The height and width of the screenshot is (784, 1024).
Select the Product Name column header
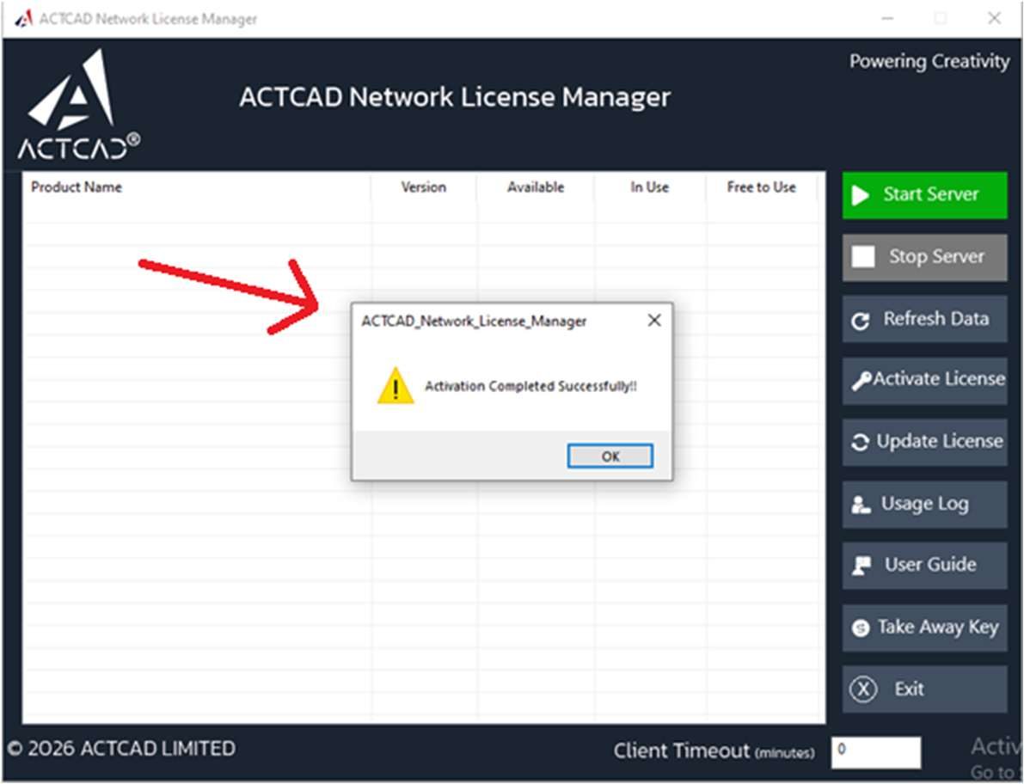point(196,187)
